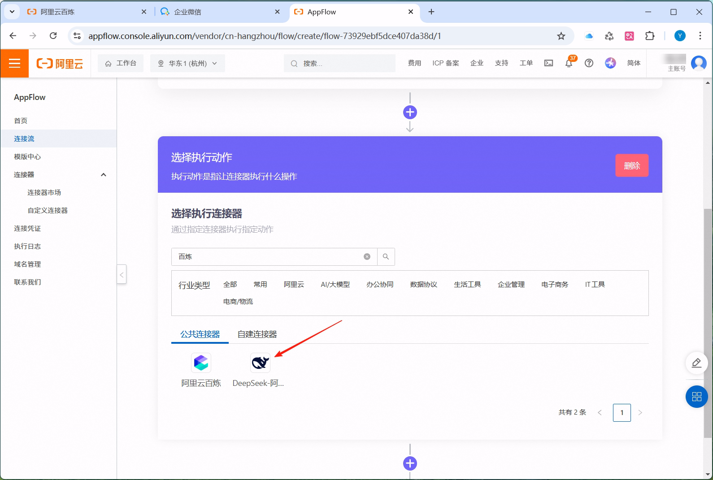Select page 1 in pagination
Image resolution: width=713 pixels, height=480 pixels.
tap(622, 412)
